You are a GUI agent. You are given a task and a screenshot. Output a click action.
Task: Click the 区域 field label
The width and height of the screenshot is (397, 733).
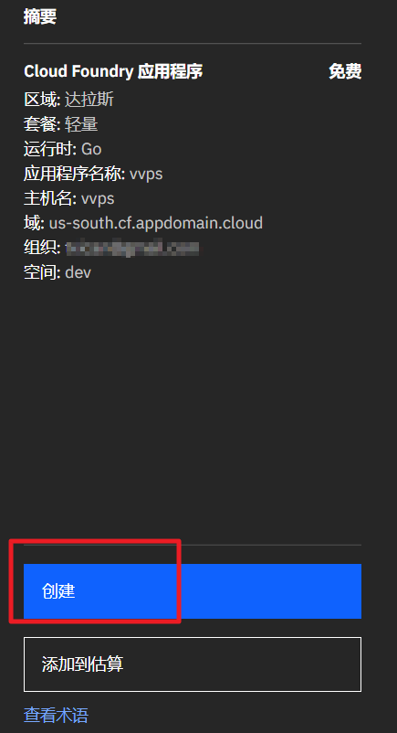(42, 99)
